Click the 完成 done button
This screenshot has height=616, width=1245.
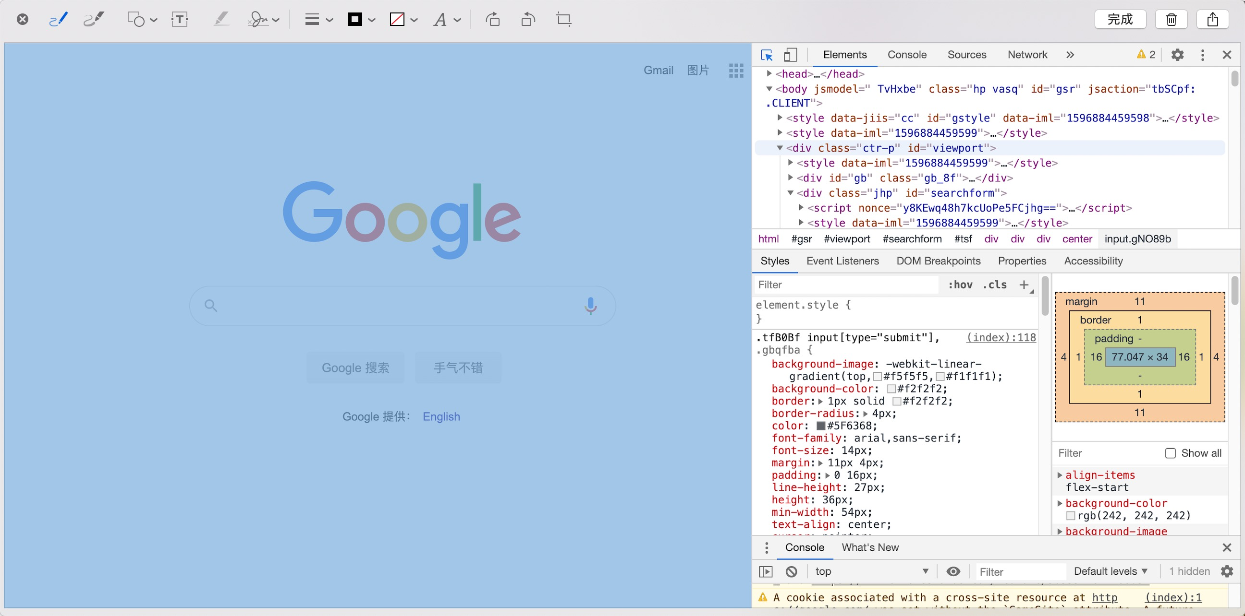tap(1120, 19)
